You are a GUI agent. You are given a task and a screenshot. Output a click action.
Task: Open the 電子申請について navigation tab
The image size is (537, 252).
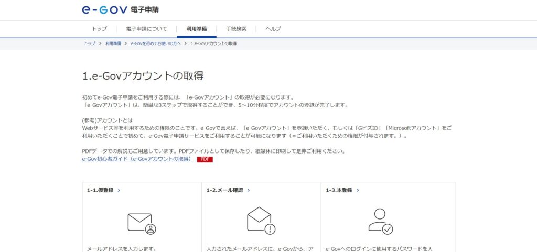click(x=147, y=29)
